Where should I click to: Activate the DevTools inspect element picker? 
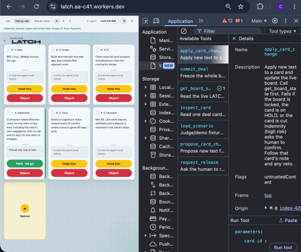tap(145, 21)
